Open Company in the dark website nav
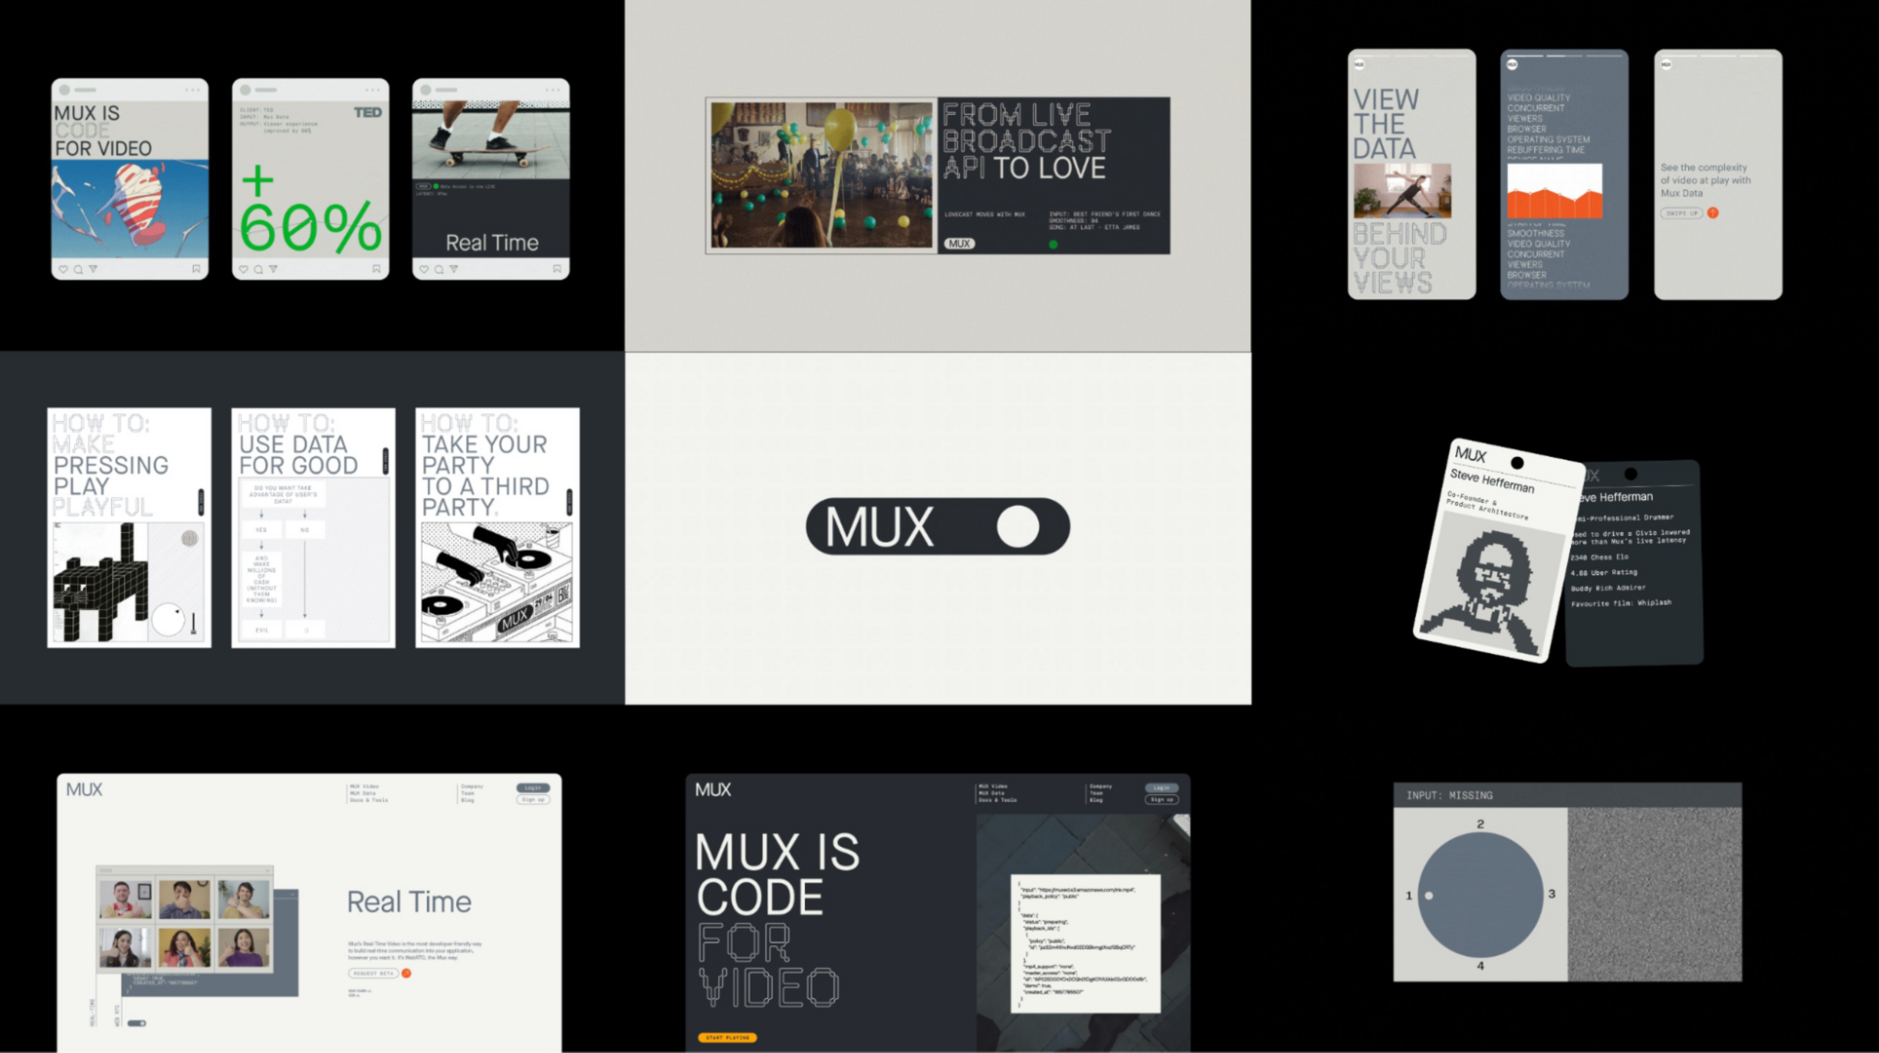 click(1100, 787)
